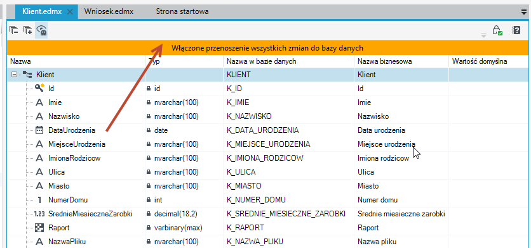
Task: Click the Numer domu business name cell
Action: (x=401, y=200)
